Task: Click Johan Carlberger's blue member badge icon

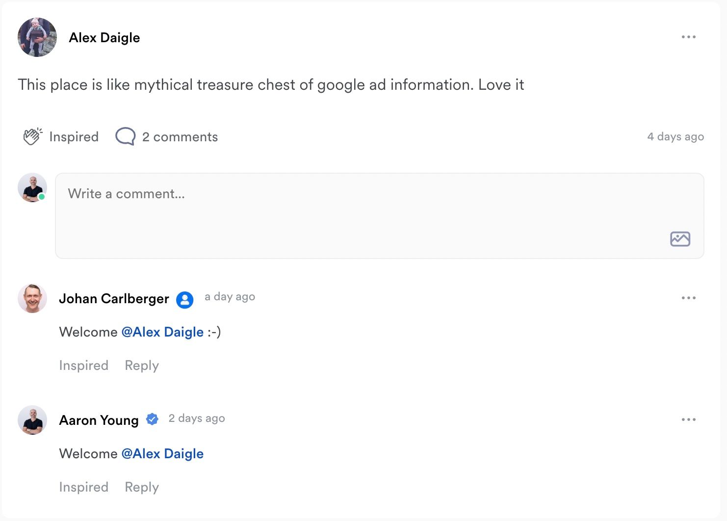Action: (185, 299)
